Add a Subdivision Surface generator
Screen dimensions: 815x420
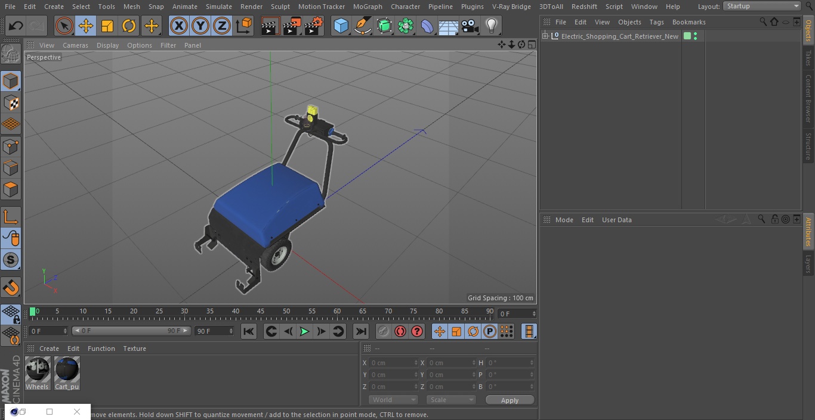pos(384,26)
